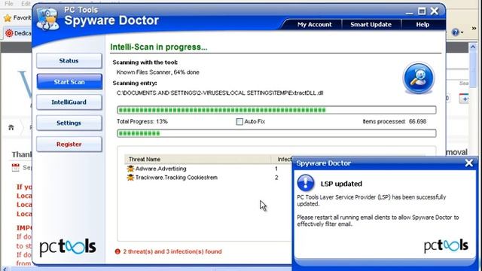Click the browser Favorites star icon
Screen dimensions: 482x271
8,18
